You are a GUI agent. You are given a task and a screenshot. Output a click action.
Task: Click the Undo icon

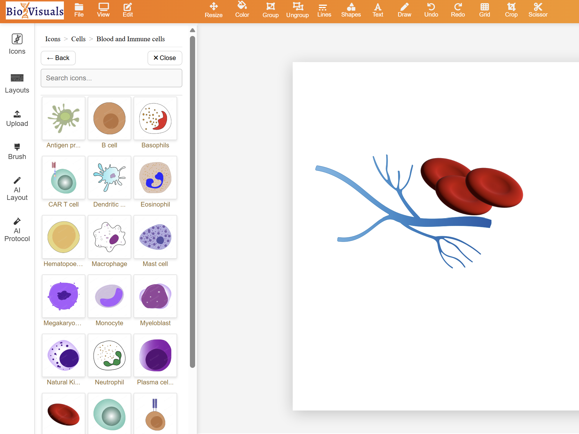point(431,10)
